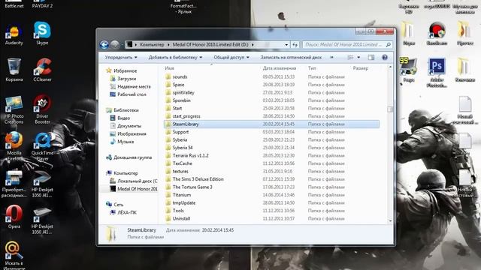Select the SteamLibrary folder row
This screenshot has width=481, height=270.
pyautogui.click(x=271, y=124)
